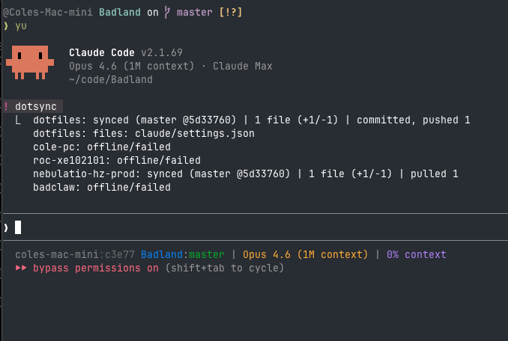Click 'dotfiles: files: claude/settings.json' line
The width and height of the screenshot is (508, 341).
(x=144, y=134)
